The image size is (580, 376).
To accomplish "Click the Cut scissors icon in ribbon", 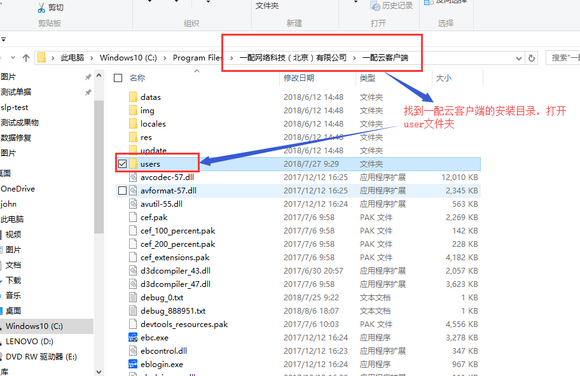I will [x=41, y=8].
